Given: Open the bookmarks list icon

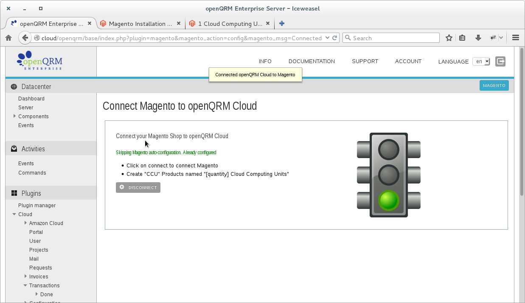Looking at the screenshot, I should tap(463, 38).
